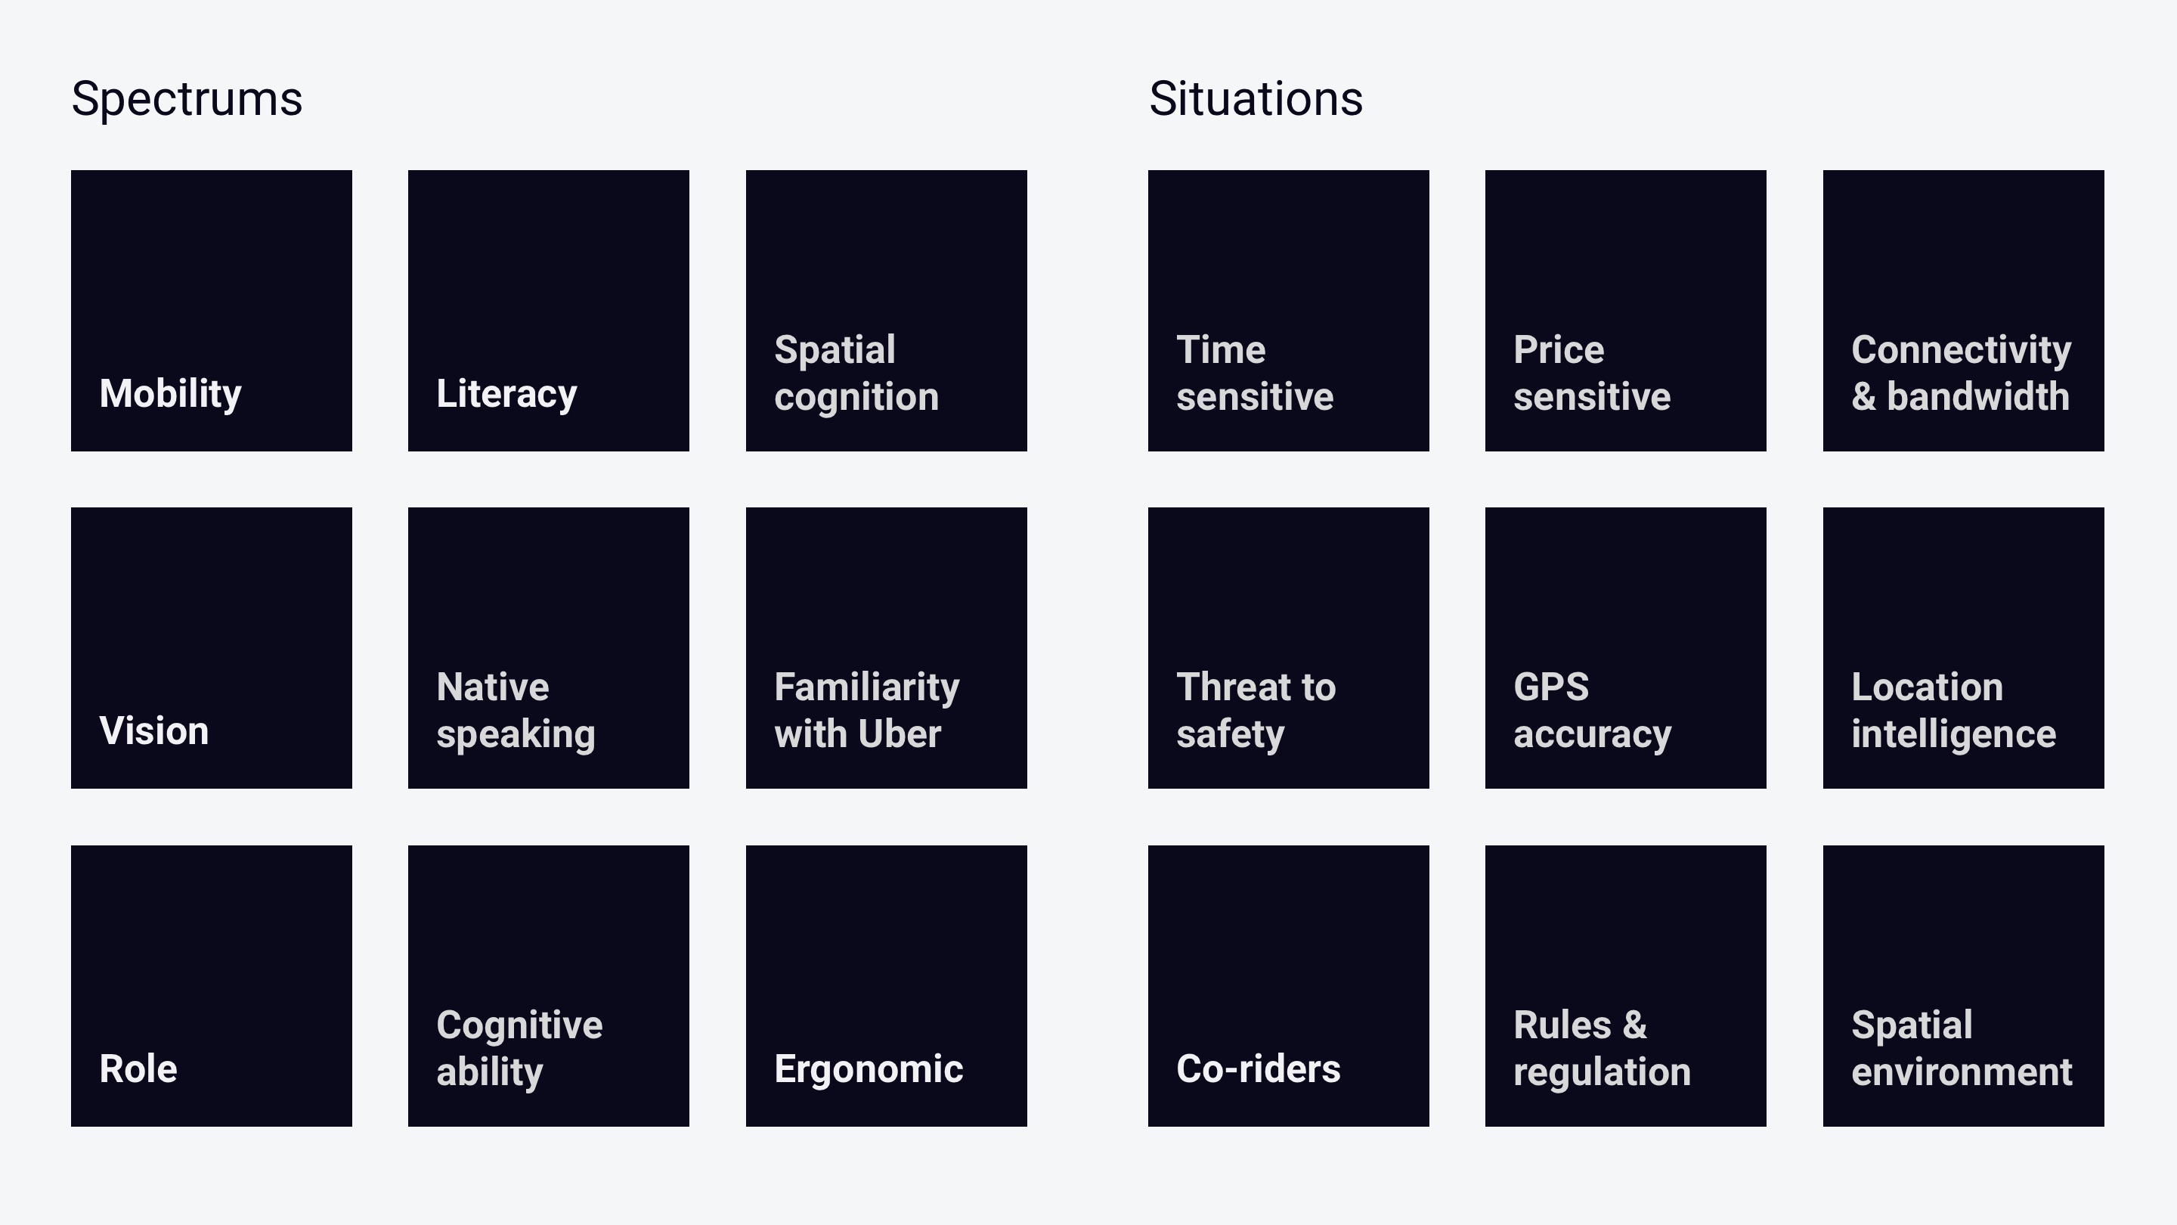
Task: Open the Price sensitive tile
Action: point(1626,310)
